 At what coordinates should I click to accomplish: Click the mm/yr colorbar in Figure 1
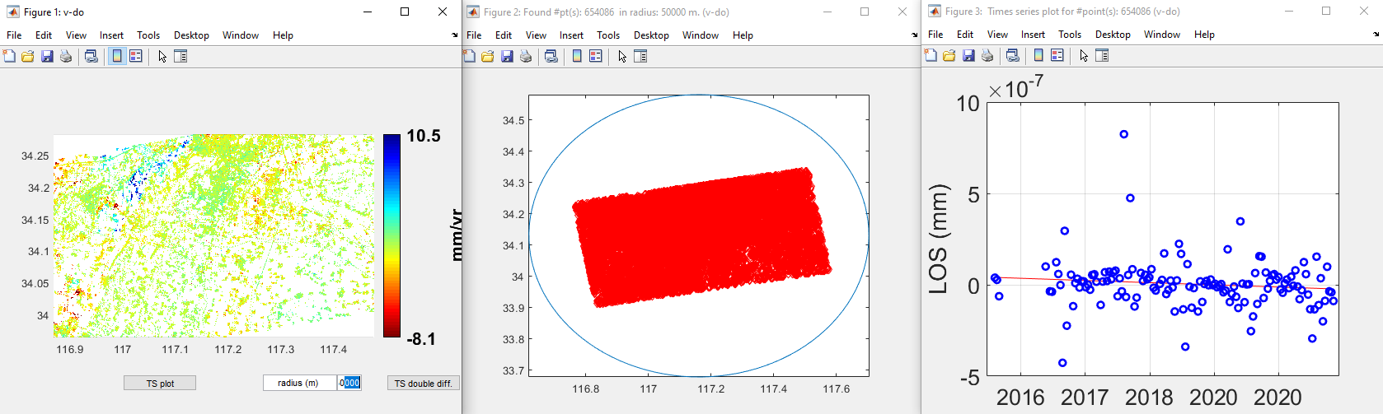coord(391,236)
